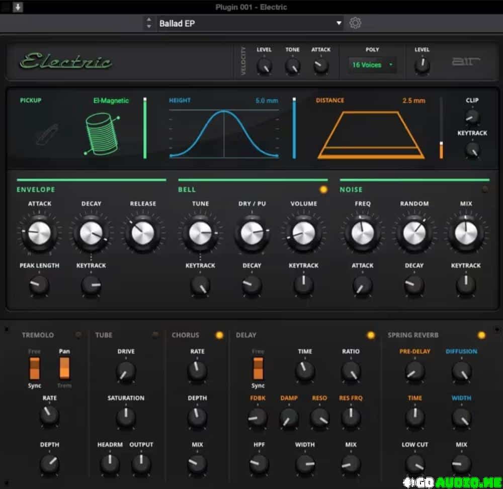Click the Keytrack knob under Clip
This screenshot has height=489, width=503.
[472, 150]
